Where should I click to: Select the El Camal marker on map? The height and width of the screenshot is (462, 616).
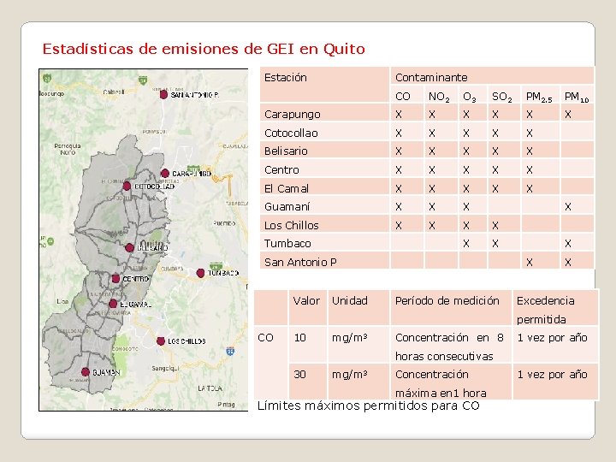(x=113, y=304)
